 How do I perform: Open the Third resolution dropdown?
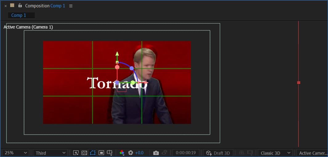click(x=51, y=153)
